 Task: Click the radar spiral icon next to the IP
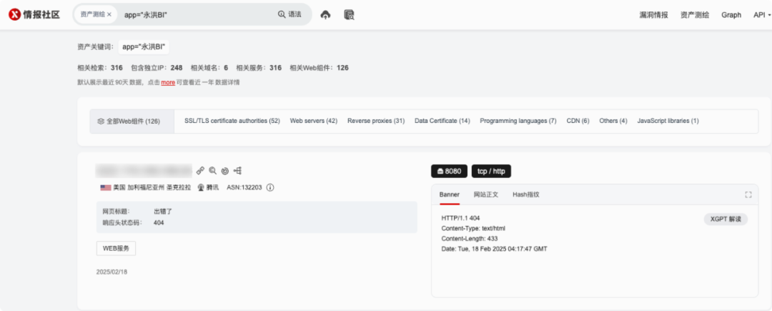coord(225,171)
